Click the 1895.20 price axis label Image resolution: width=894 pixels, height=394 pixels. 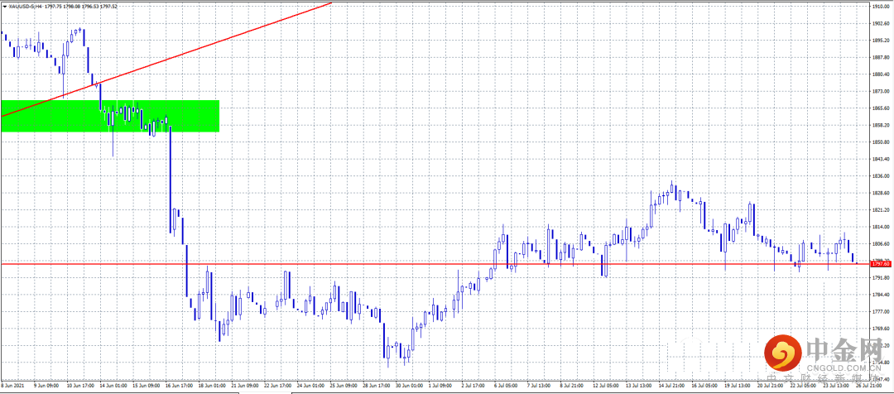click(882, 40)
